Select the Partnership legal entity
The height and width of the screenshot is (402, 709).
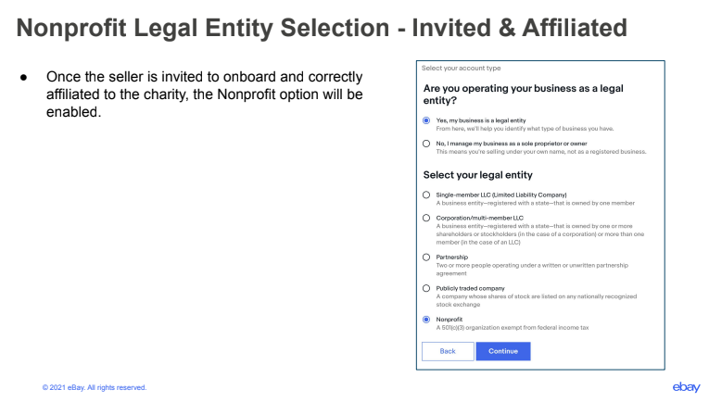(426, 258)
